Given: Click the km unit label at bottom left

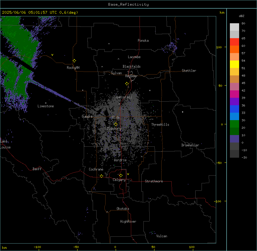Looking at the screenshot, I should [x=4, y=248].
